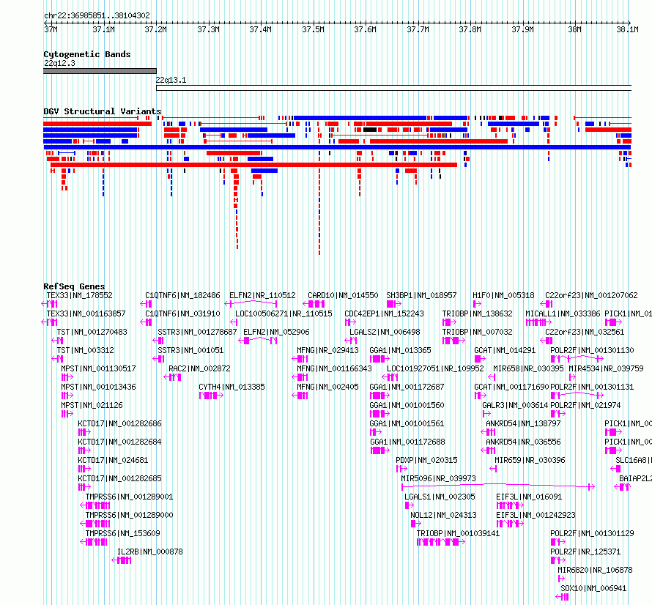Image resolution: width=652 pixels, height=605 pixels.
Task: Select the GGA1|NM_001172688 gene label
Action: click(407, 442)
